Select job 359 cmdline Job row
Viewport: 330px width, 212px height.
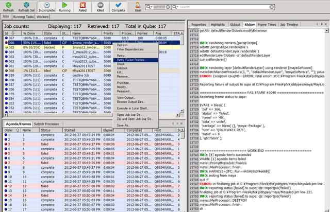click(92, 76)
